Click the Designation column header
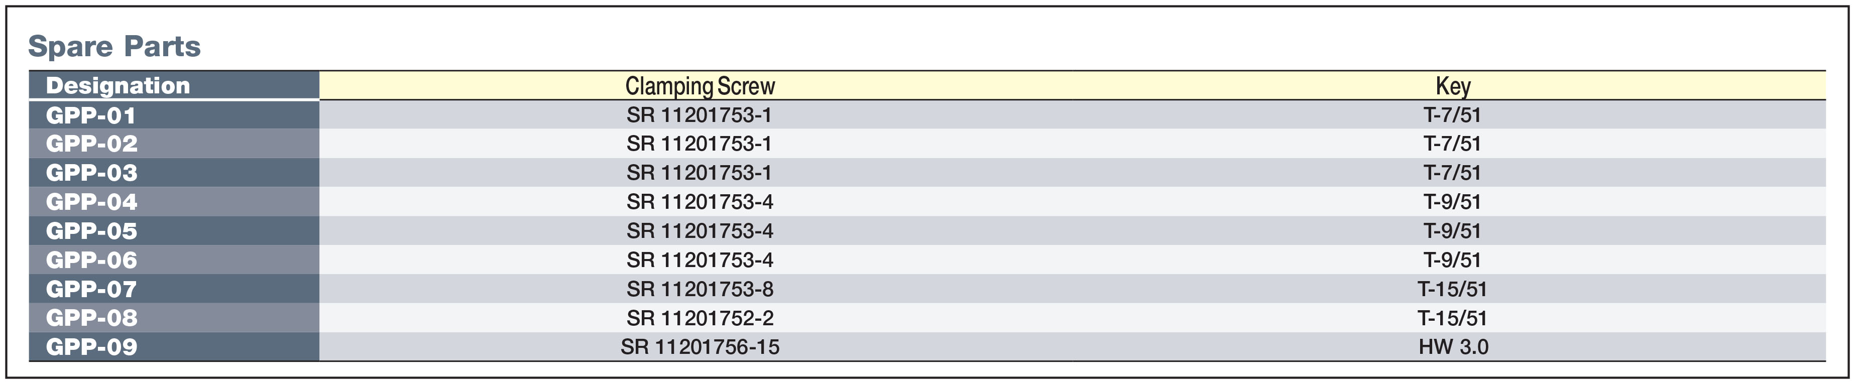 click(174, 85)
